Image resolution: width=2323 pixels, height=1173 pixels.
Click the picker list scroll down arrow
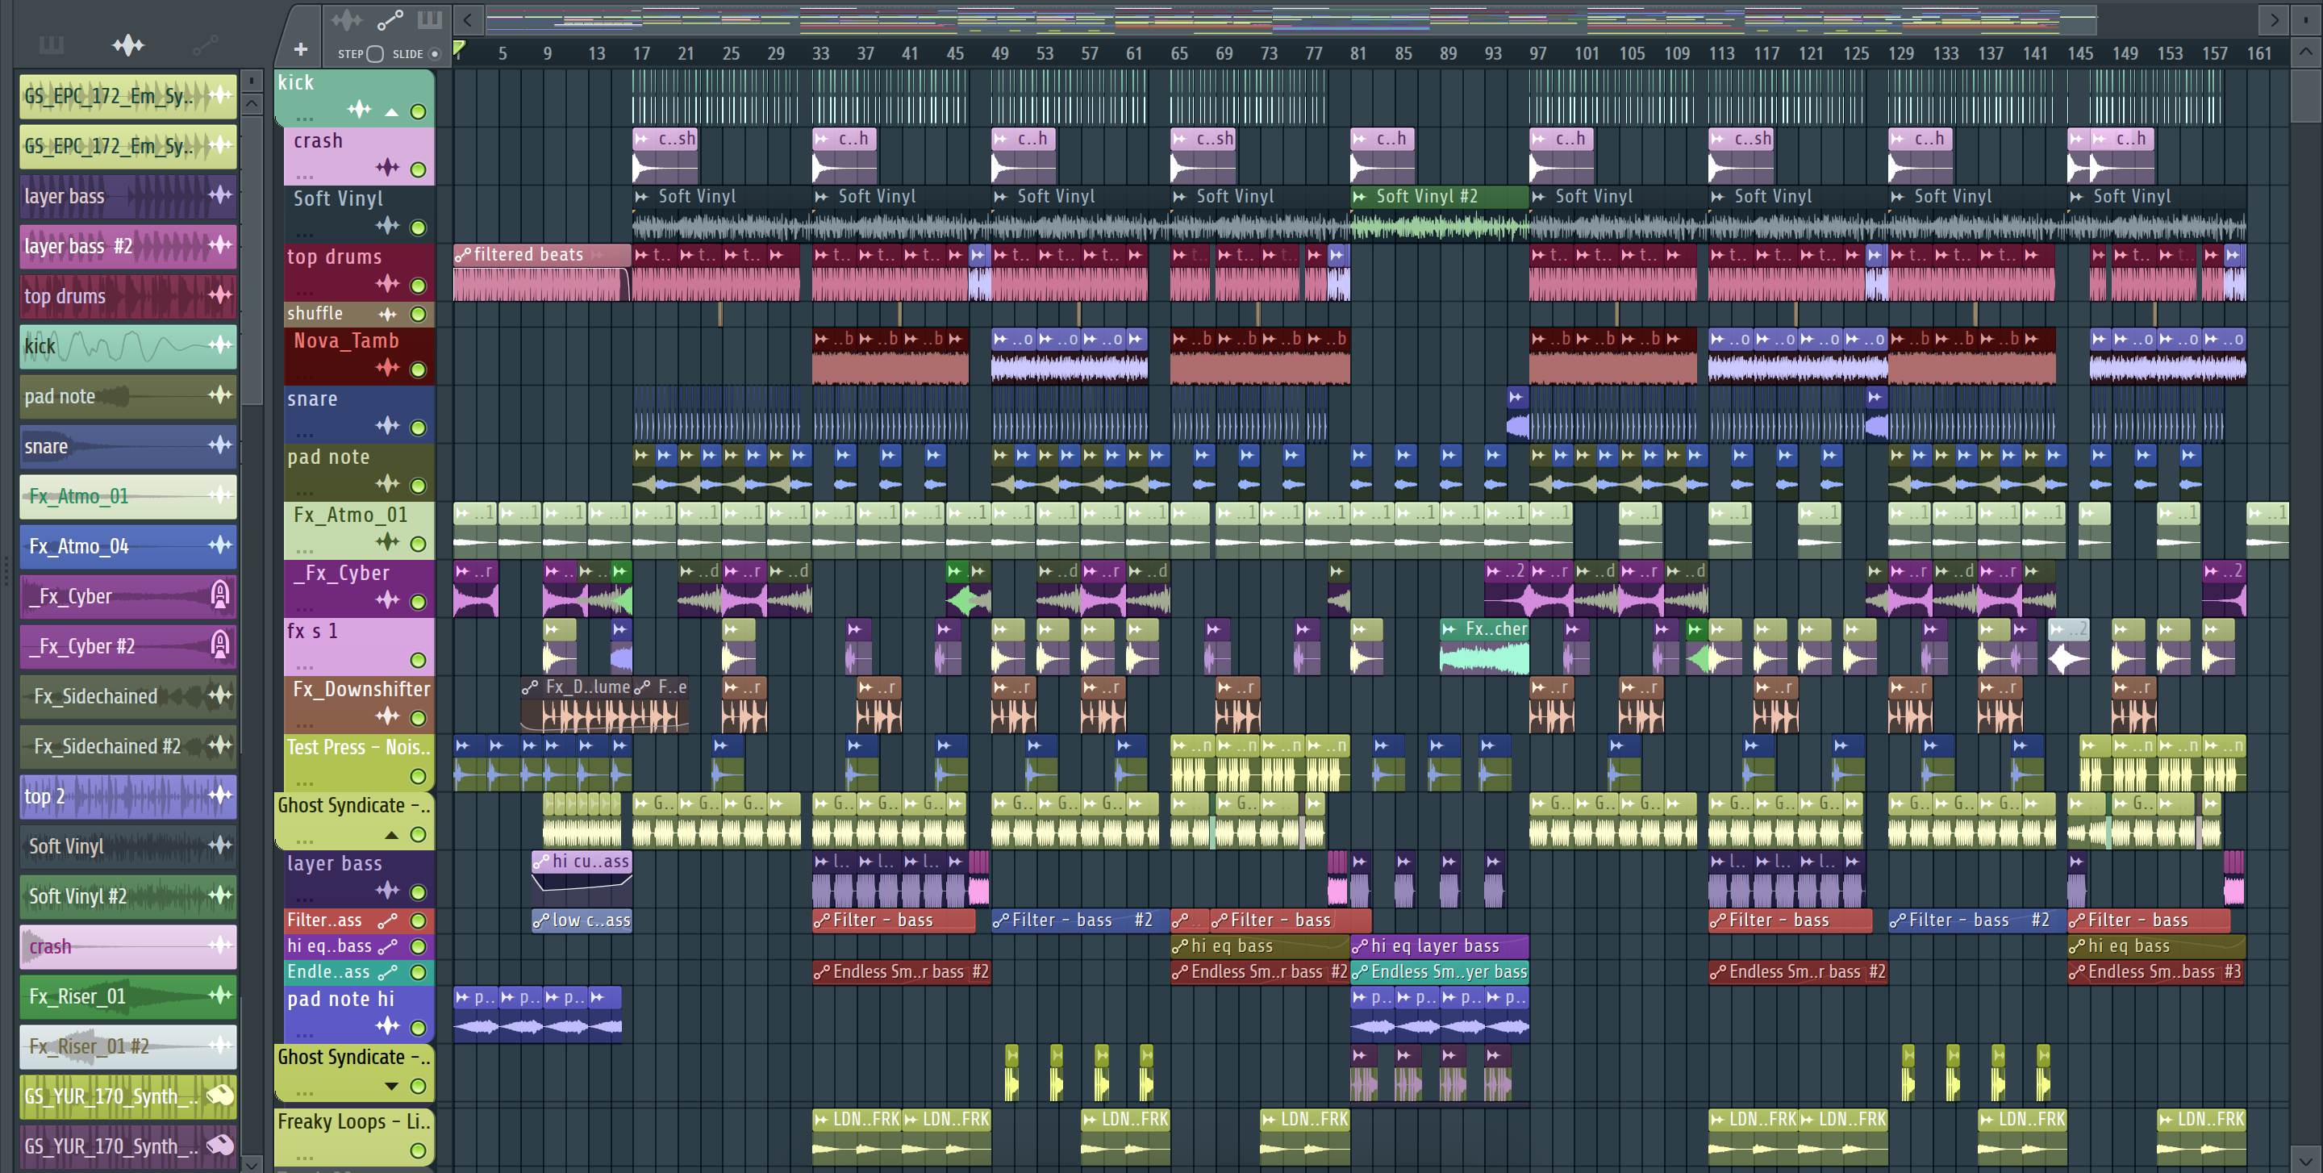click(x=252, y=1163)
